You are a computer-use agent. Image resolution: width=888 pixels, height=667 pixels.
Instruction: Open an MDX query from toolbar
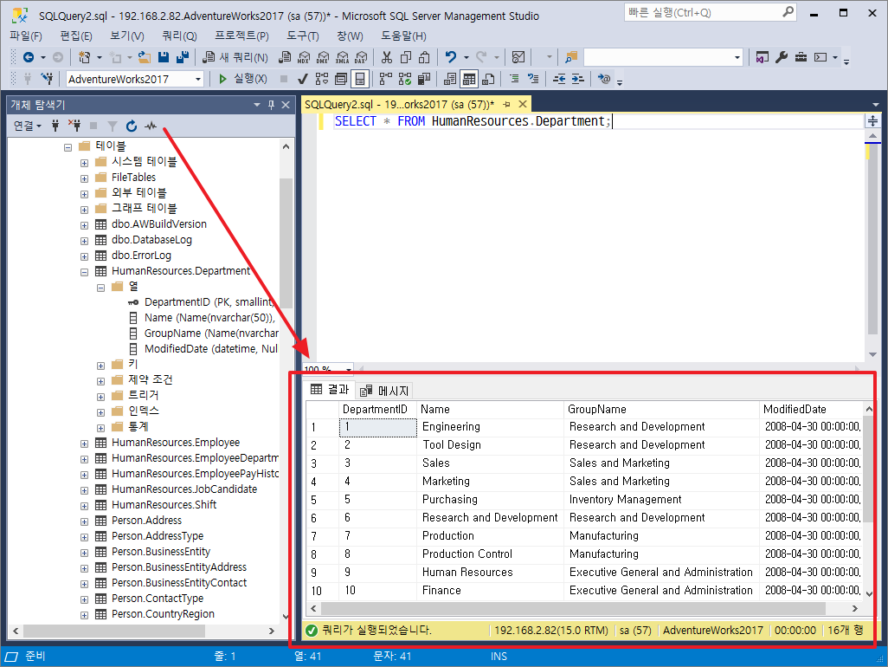point(304,57)
